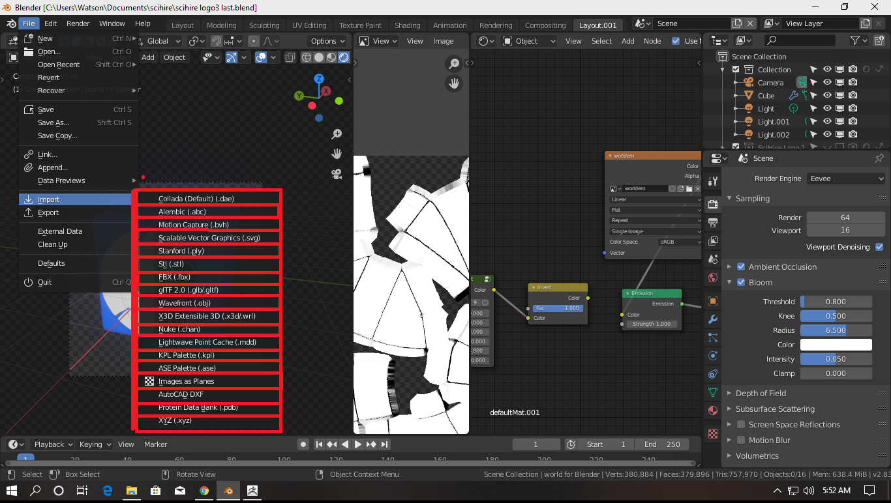
Task: Open the Material properties tab (sphere icon)
Action: pyautogui.click(x=712, y=410)
